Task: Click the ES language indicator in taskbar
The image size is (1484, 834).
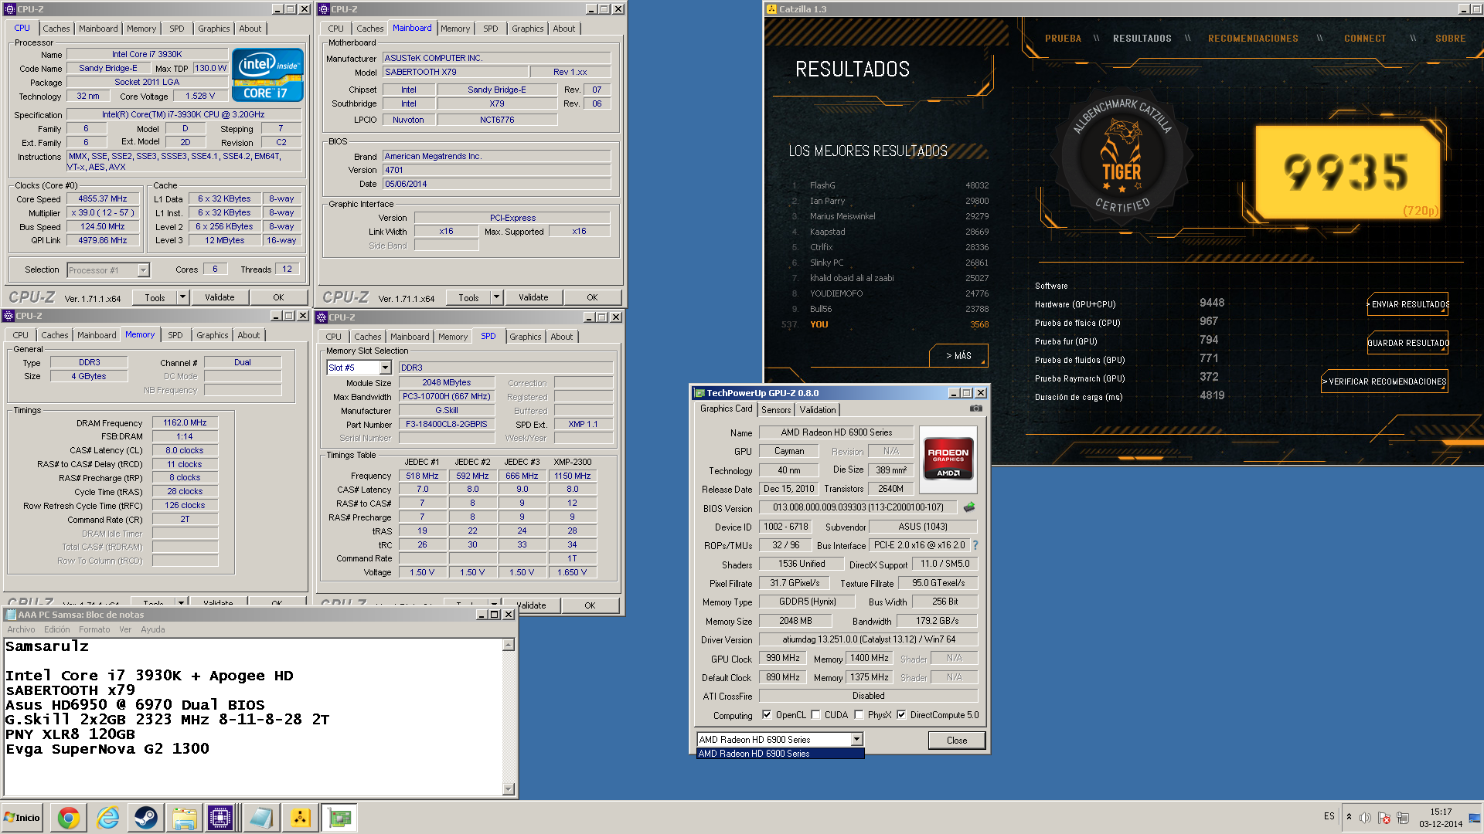Action: coord(1329,816)
